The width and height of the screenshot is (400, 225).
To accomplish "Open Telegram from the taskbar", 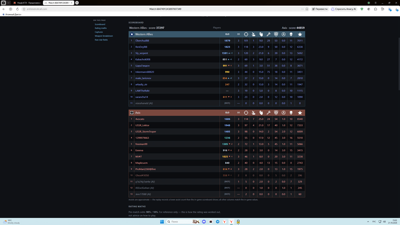I will pos(218,222).
